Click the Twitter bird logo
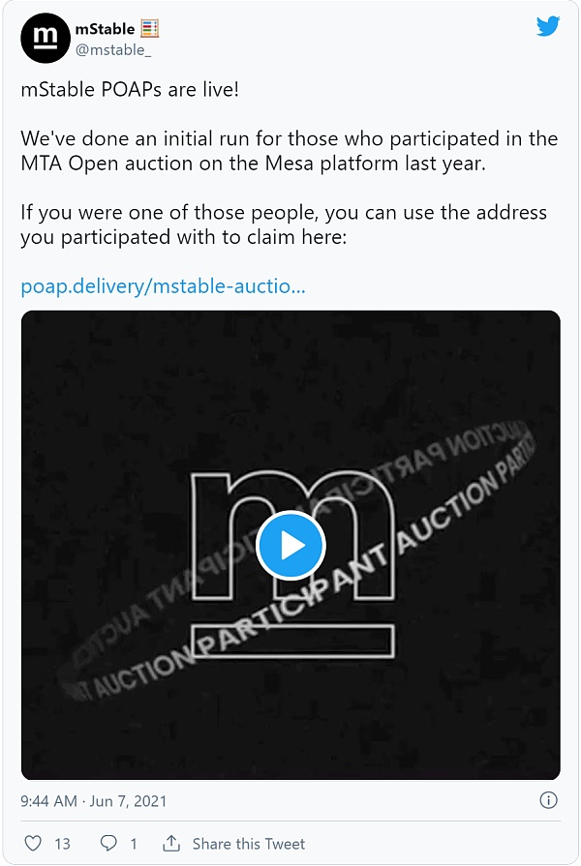Screen dimensions: 581x866 click(x=548, y=27)
